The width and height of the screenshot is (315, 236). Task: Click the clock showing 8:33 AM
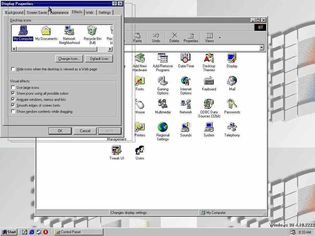coord(305,232)
